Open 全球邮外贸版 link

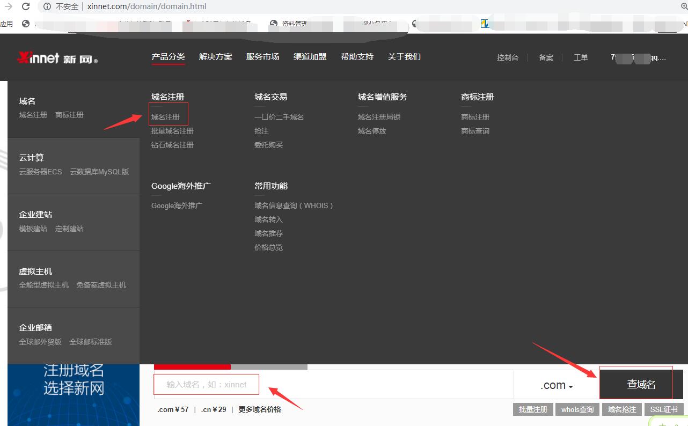40,342
